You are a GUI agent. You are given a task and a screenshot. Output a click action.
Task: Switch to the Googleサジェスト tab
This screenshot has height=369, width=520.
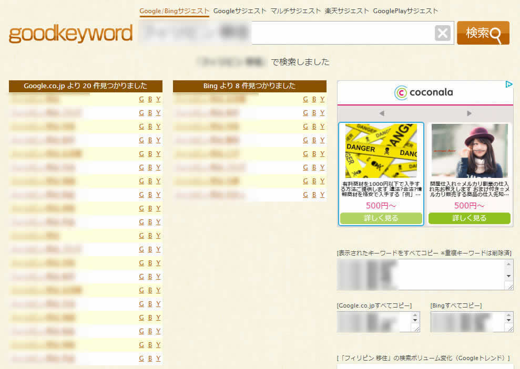(240, 11)
